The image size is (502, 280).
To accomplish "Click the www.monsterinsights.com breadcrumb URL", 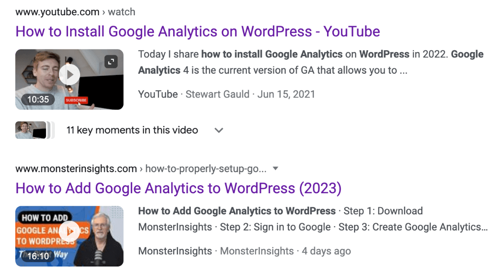I will click(76, 169).
